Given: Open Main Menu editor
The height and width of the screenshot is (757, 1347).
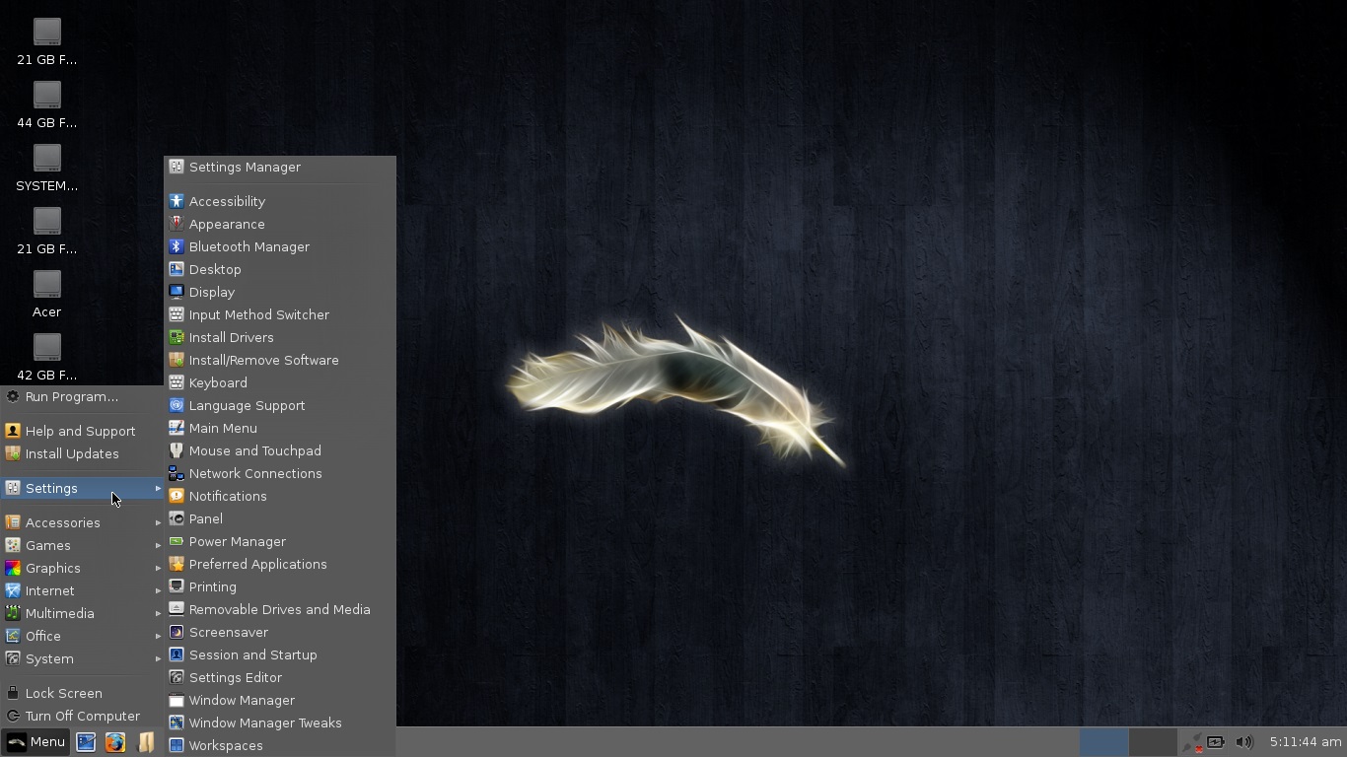Looking at the screenshot, I should [280, 428].
